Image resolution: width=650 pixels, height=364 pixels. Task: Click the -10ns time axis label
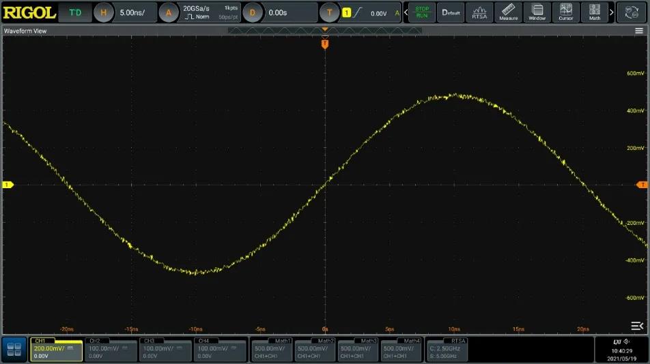click(x=195, y=329)
